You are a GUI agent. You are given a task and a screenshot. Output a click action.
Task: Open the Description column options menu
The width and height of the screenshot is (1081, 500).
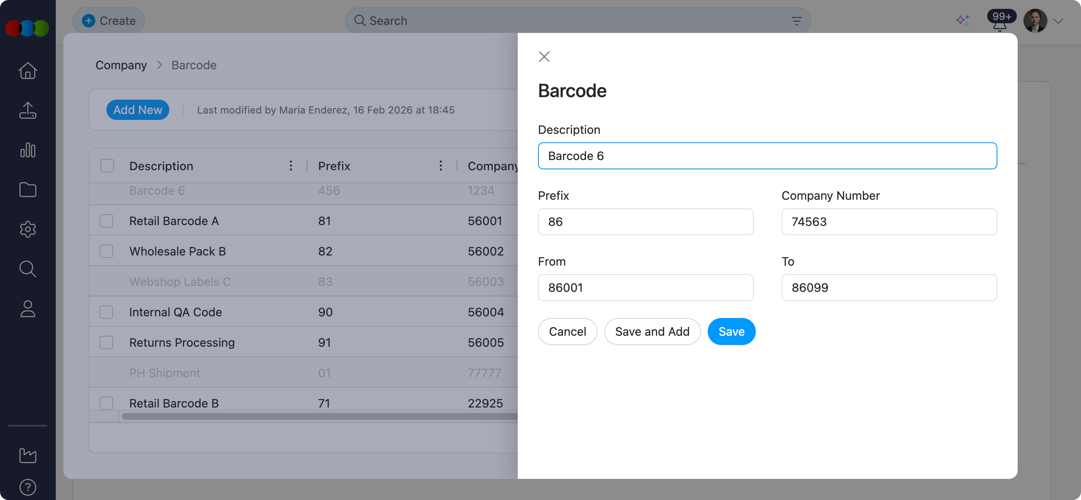pyautogui.click(x=291, y=166)
